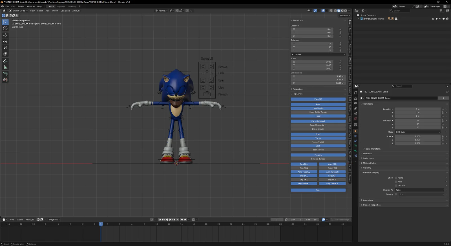
Task: Open the Render properties tab
Action: pyautogui.click(x=355, y=98)
